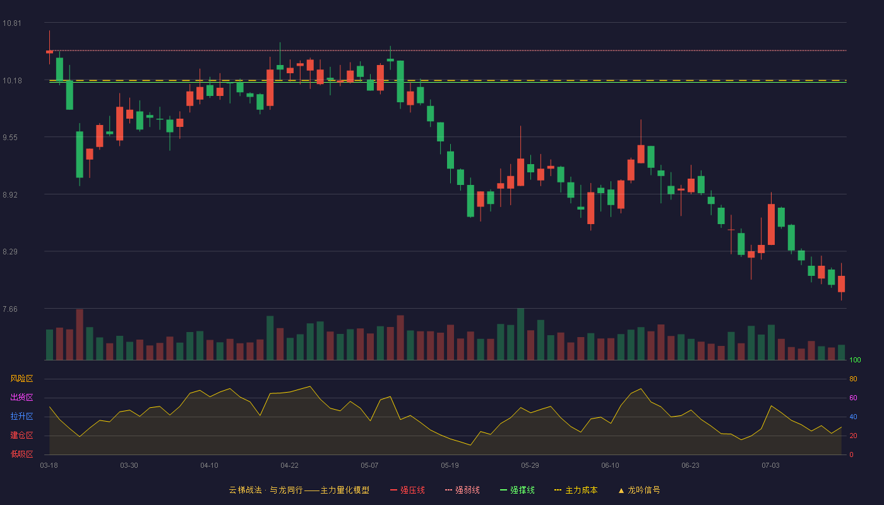Image resolution: width=884 pixels, height=505 pixels.
Task: Click the 10.18 price axis label
Action: coord(12,80)
